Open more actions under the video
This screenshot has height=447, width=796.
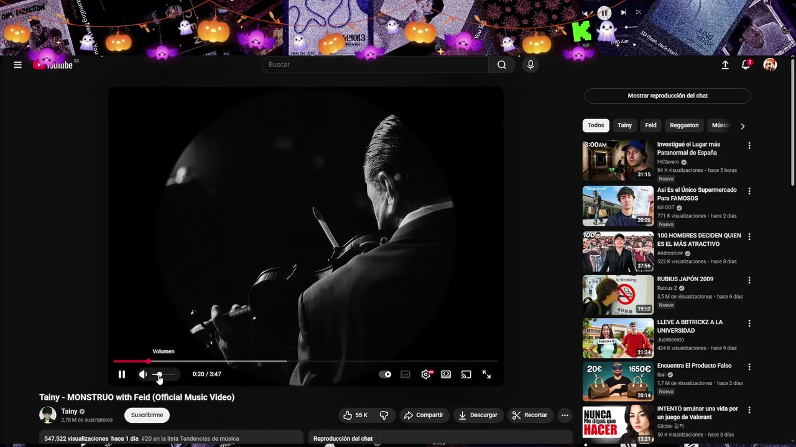tap(565, 415)
